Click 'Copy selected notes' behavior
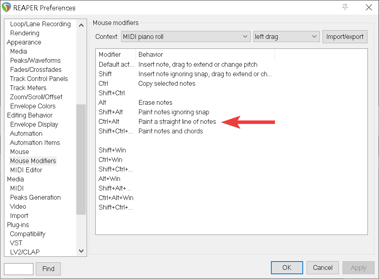Image resolution: width=379 pixels, height=279 pixels. (x=167, y=84)
